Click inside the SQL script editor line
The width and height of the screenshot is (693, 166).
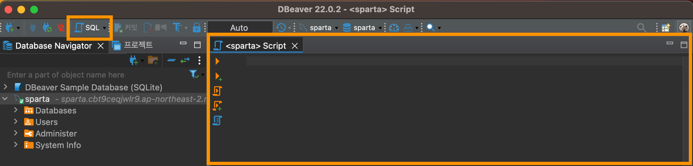(464, 61)
